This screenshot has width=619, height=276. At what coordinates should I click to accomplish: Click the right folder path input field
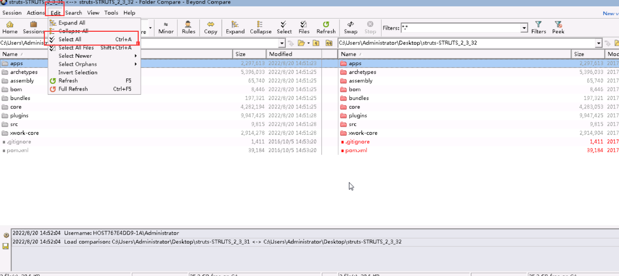pos(466,43)
